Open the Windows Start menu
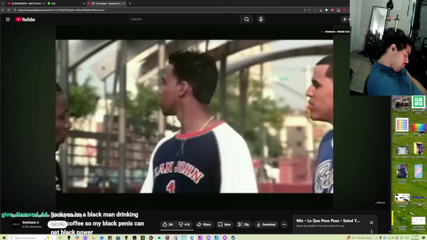 [4, 238]
